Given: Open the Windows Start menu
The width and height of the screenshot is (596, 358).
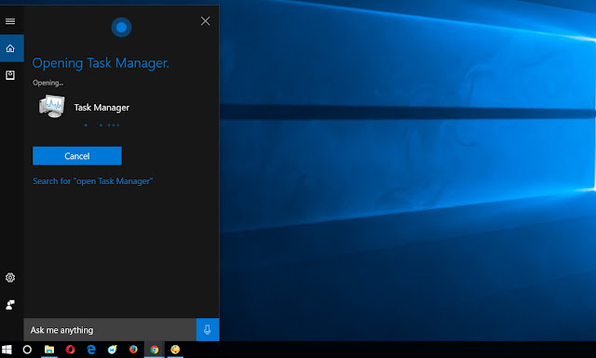Looking at the screenshot, I should 7,350.
